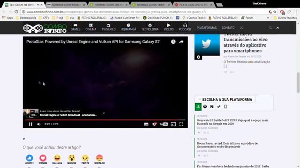300x168 pixels.
Task: Open Apps bookmarks shortcut
Action: [x=7, y=18]
